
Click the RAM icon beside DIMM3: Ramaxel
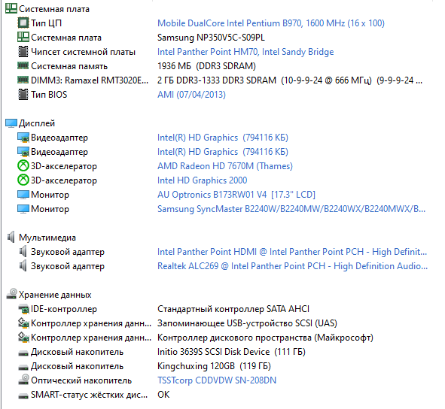[23, 80]
